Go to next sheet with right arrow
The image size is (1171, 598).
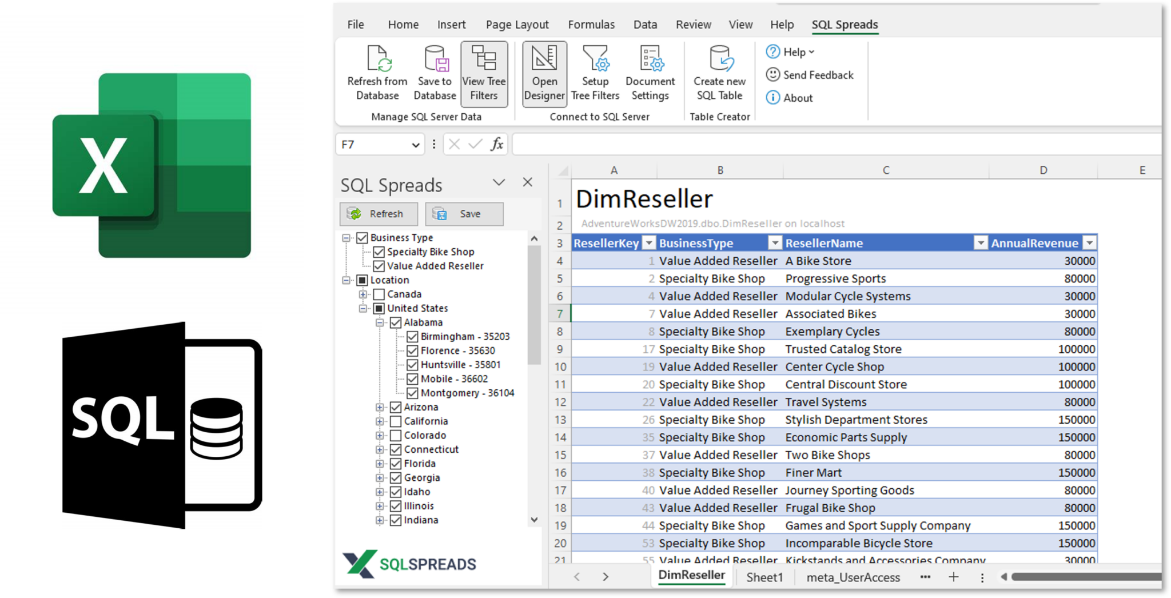(606, 577)
